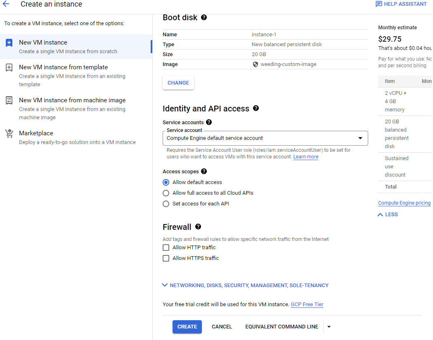
Task: Click the $29.75 monthly estimate
Action: click(390, 39)
